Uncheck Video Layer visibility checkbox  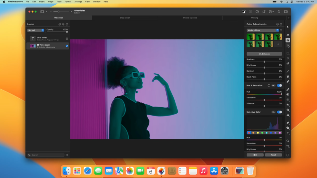(67, 46)
